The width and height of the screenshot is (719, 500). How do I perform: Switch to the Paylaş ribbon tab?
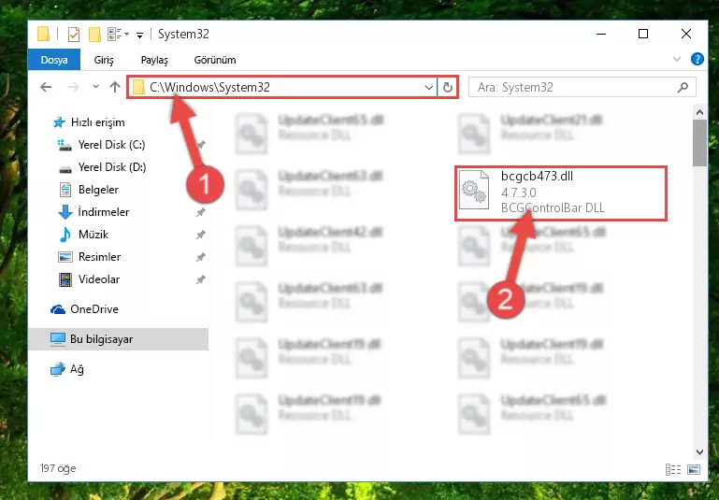(x=154, y=60)
